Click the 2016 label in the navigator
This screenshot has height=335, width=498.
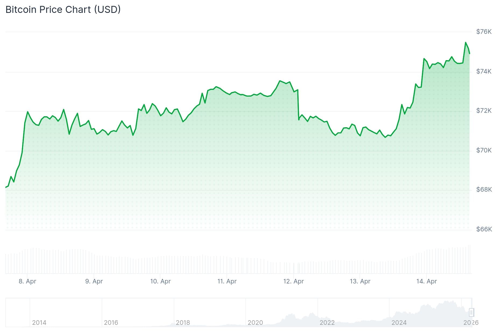click(111, 322)
